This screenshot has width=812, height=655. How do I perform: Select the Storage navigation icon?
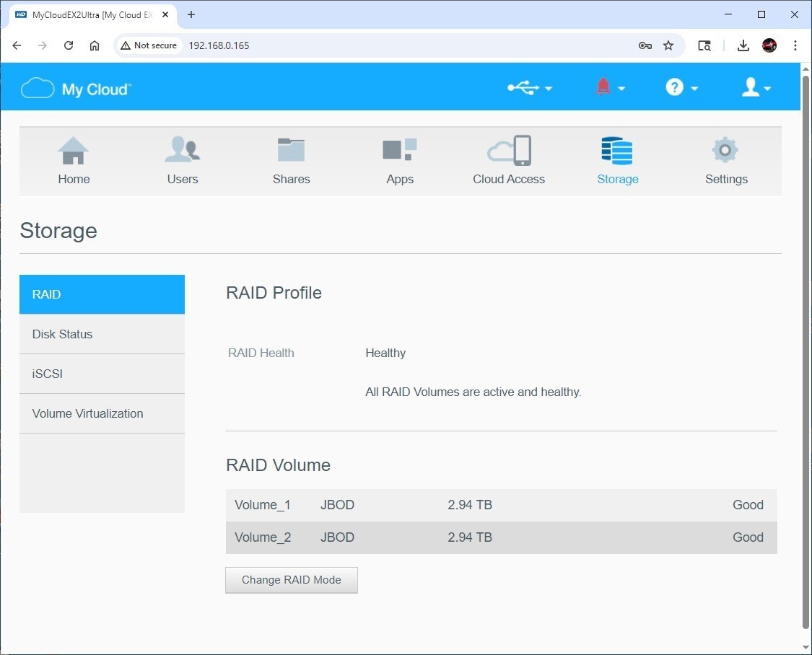[617, 151]
